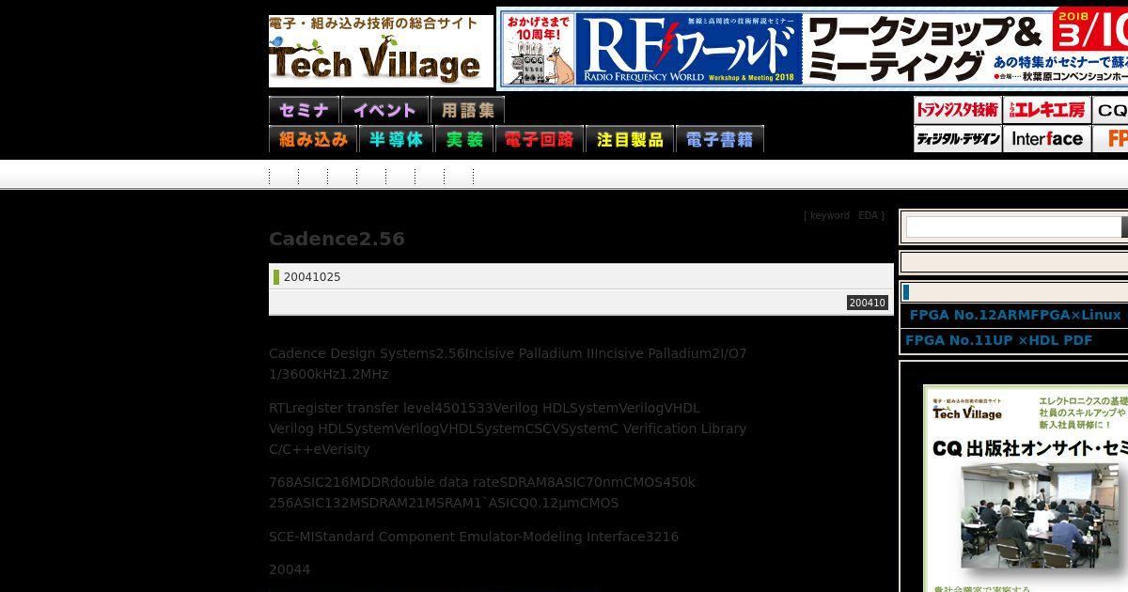
Task: Click the search submit button
Action: tap(1124, 226)
